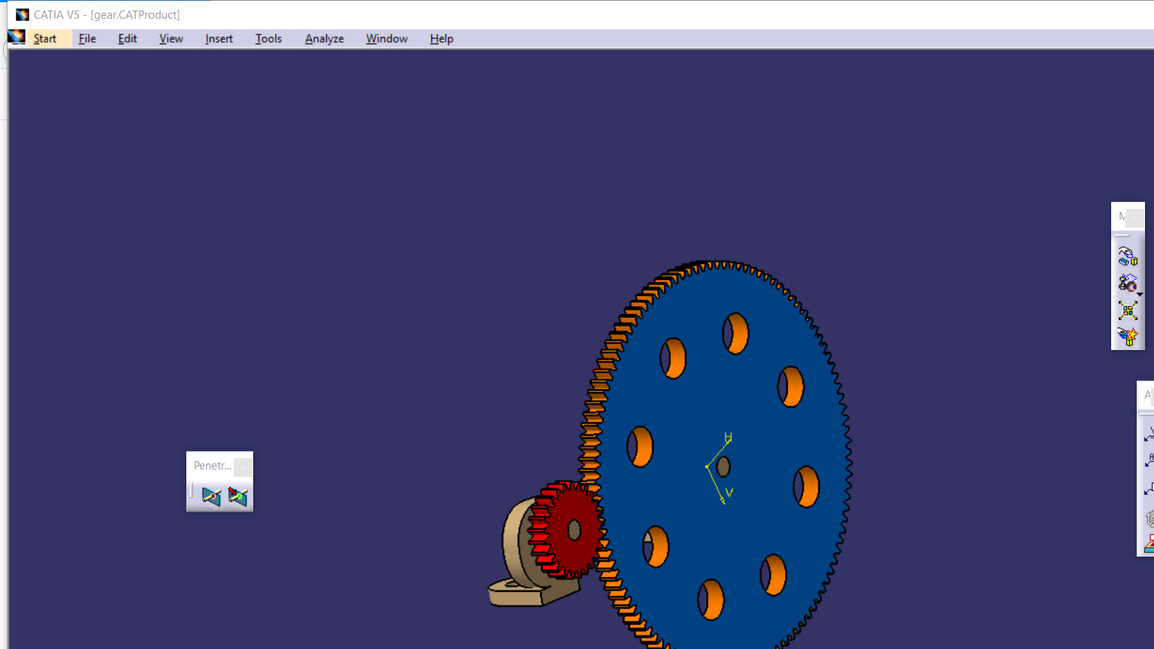Select Stop Manipulate on Clash tool
1154x649 pixels.
1128,336
